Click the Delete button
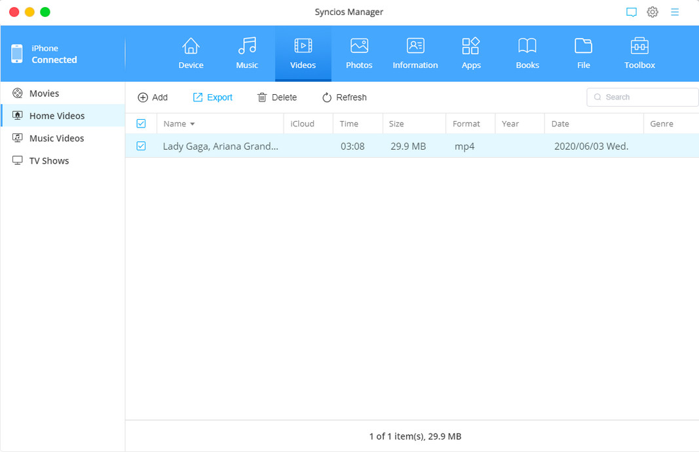 (x=277, y=97)
